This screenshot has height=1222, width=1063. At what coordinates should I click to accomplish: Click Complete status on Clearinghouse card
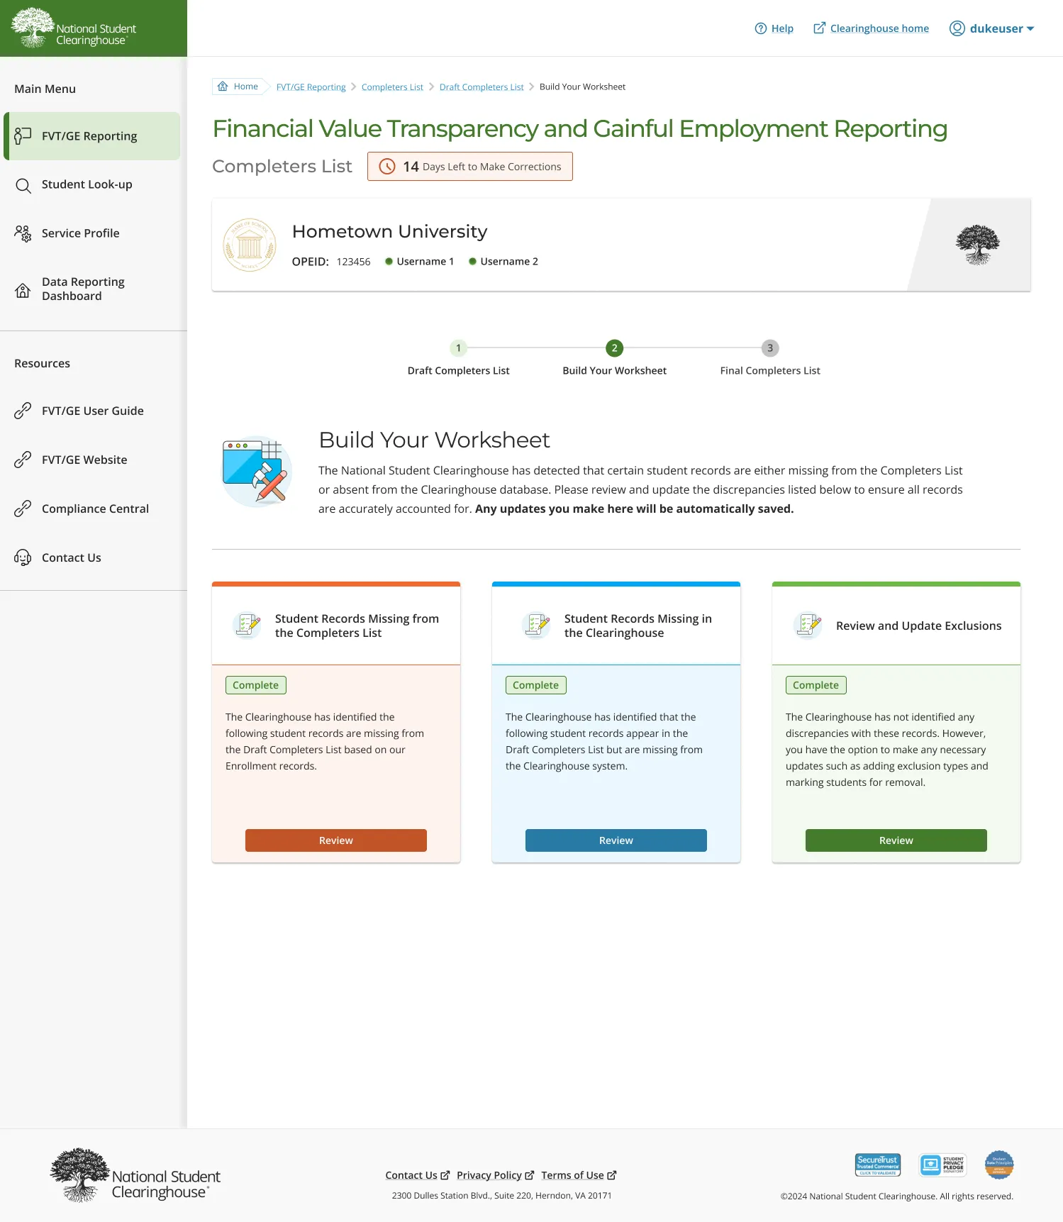[x=536, y=685]
